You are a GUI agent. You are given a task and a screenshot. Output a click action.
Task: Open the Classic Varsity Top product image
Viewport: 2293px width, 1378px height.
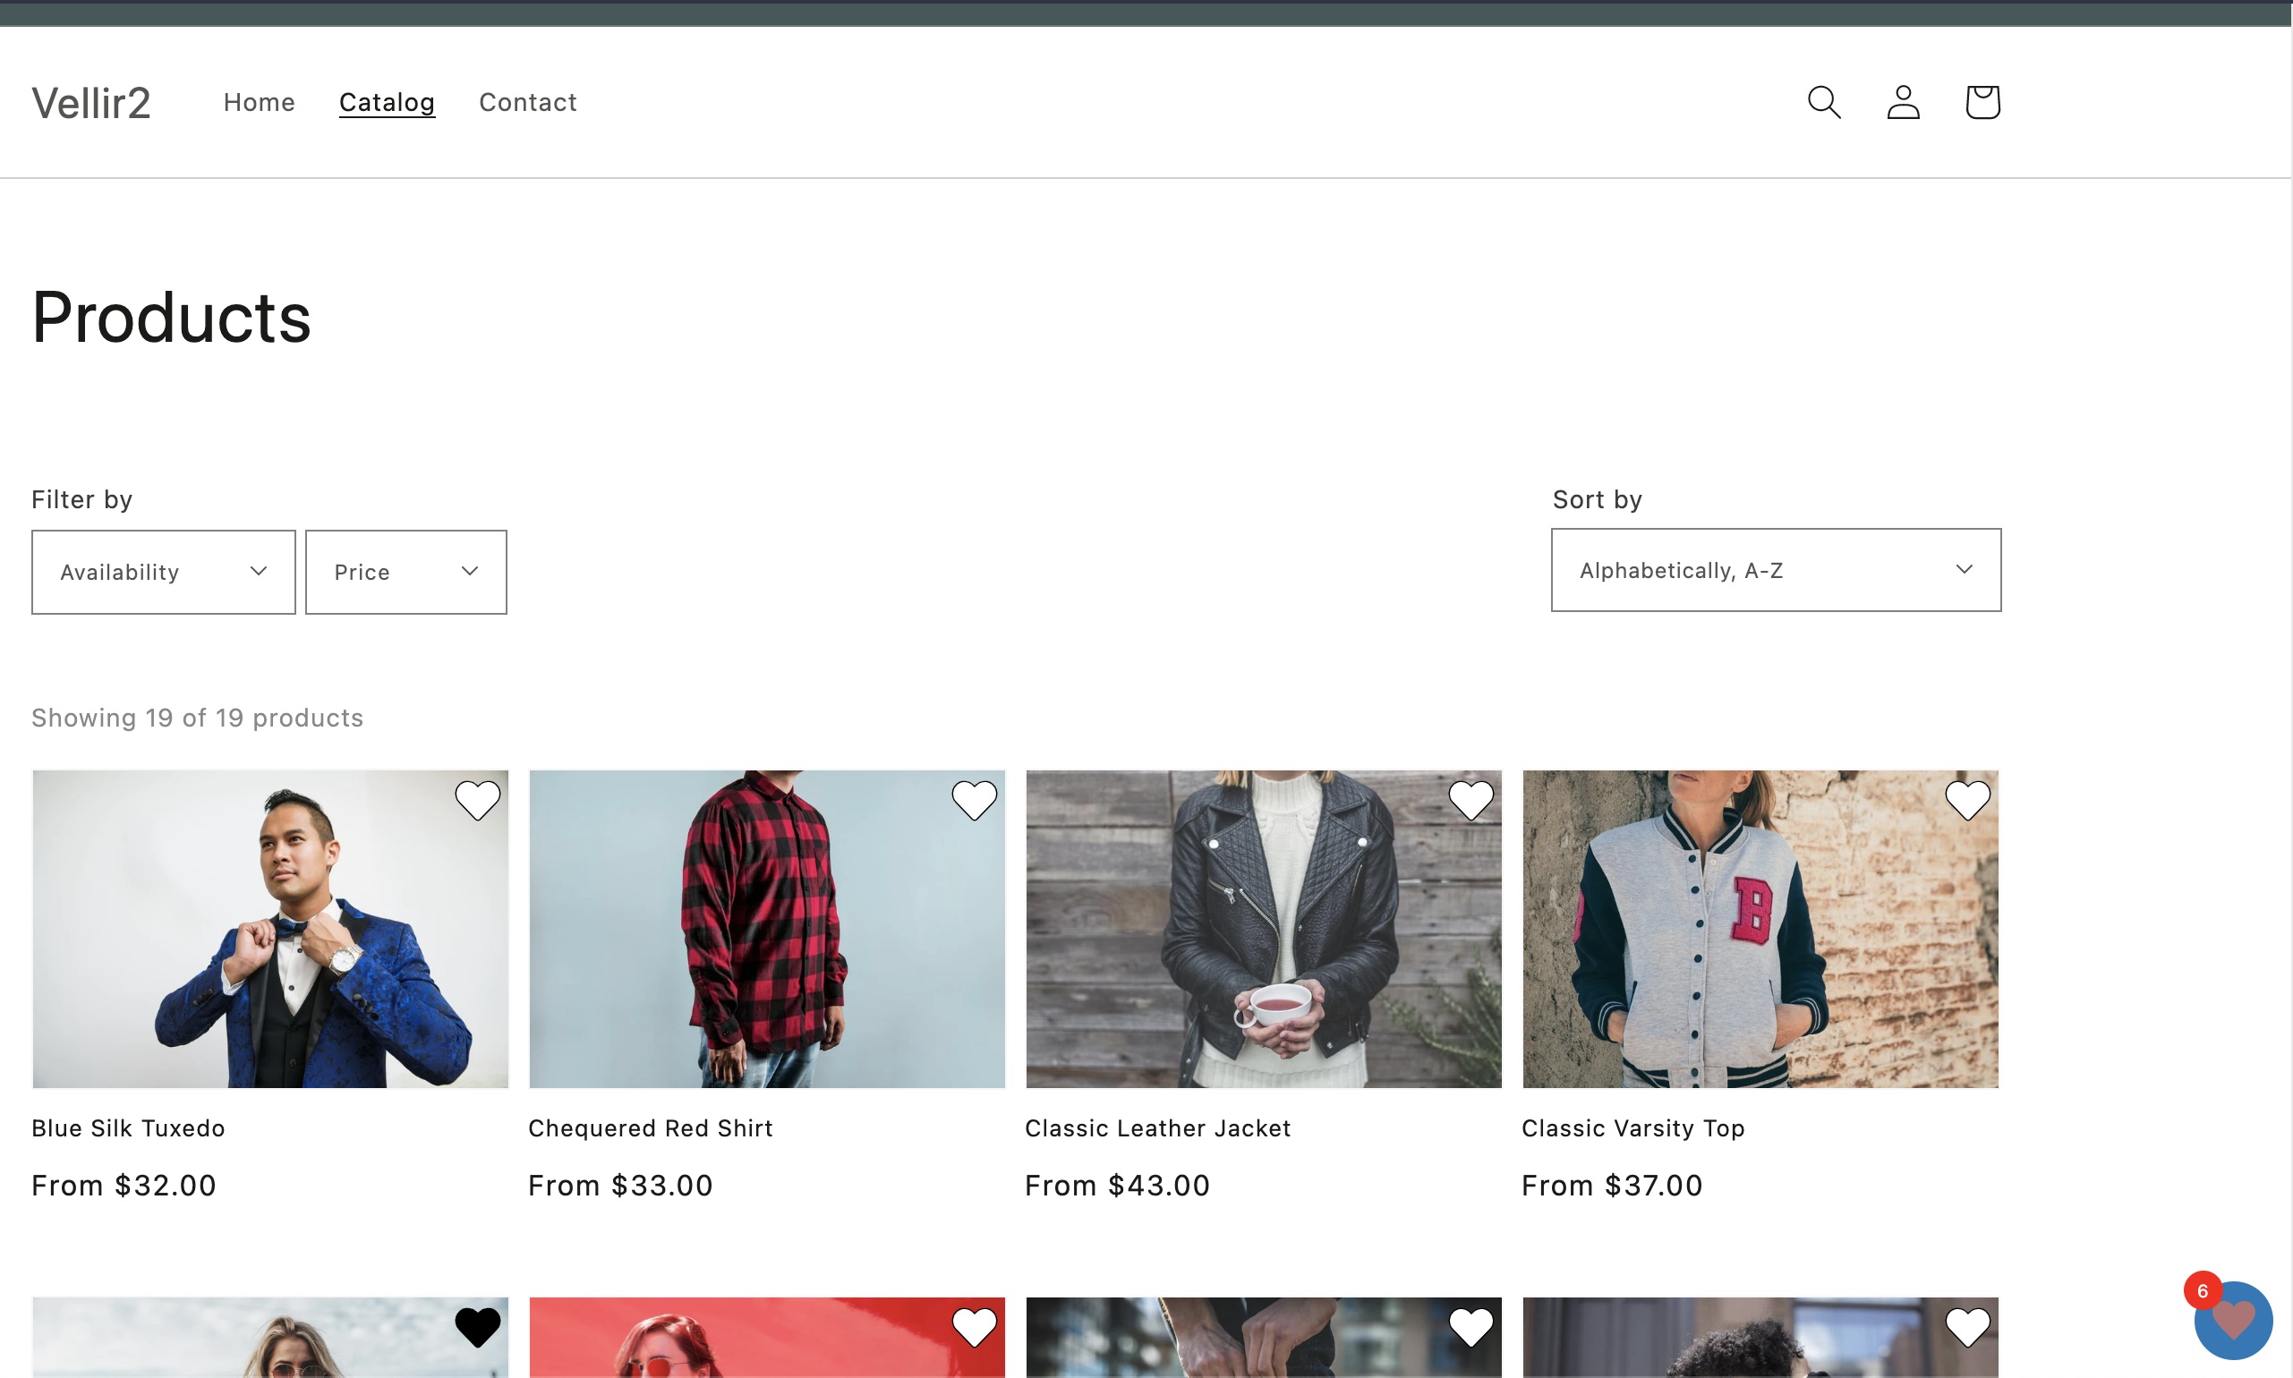click(x=1759, y=929)
